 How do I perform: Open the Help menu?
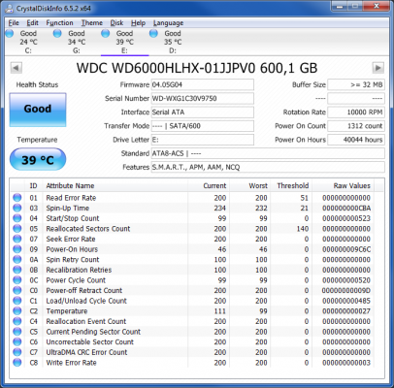(x=138, y=23)
